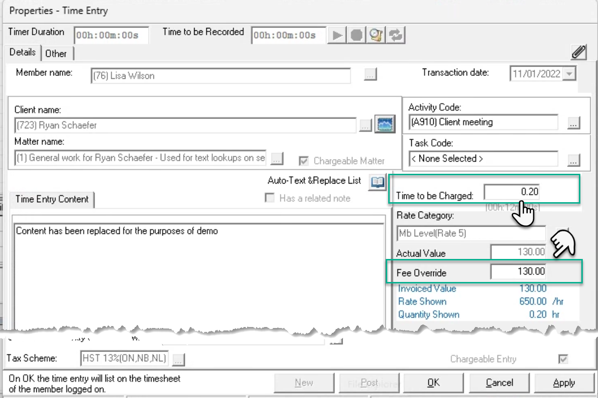Click the client picture icon

[x=385, y=124]
